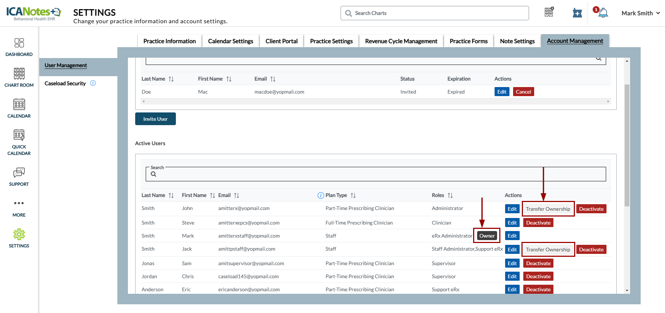Sort invited users by Email
Screen dimensions: 665x313
pos(273,79)
